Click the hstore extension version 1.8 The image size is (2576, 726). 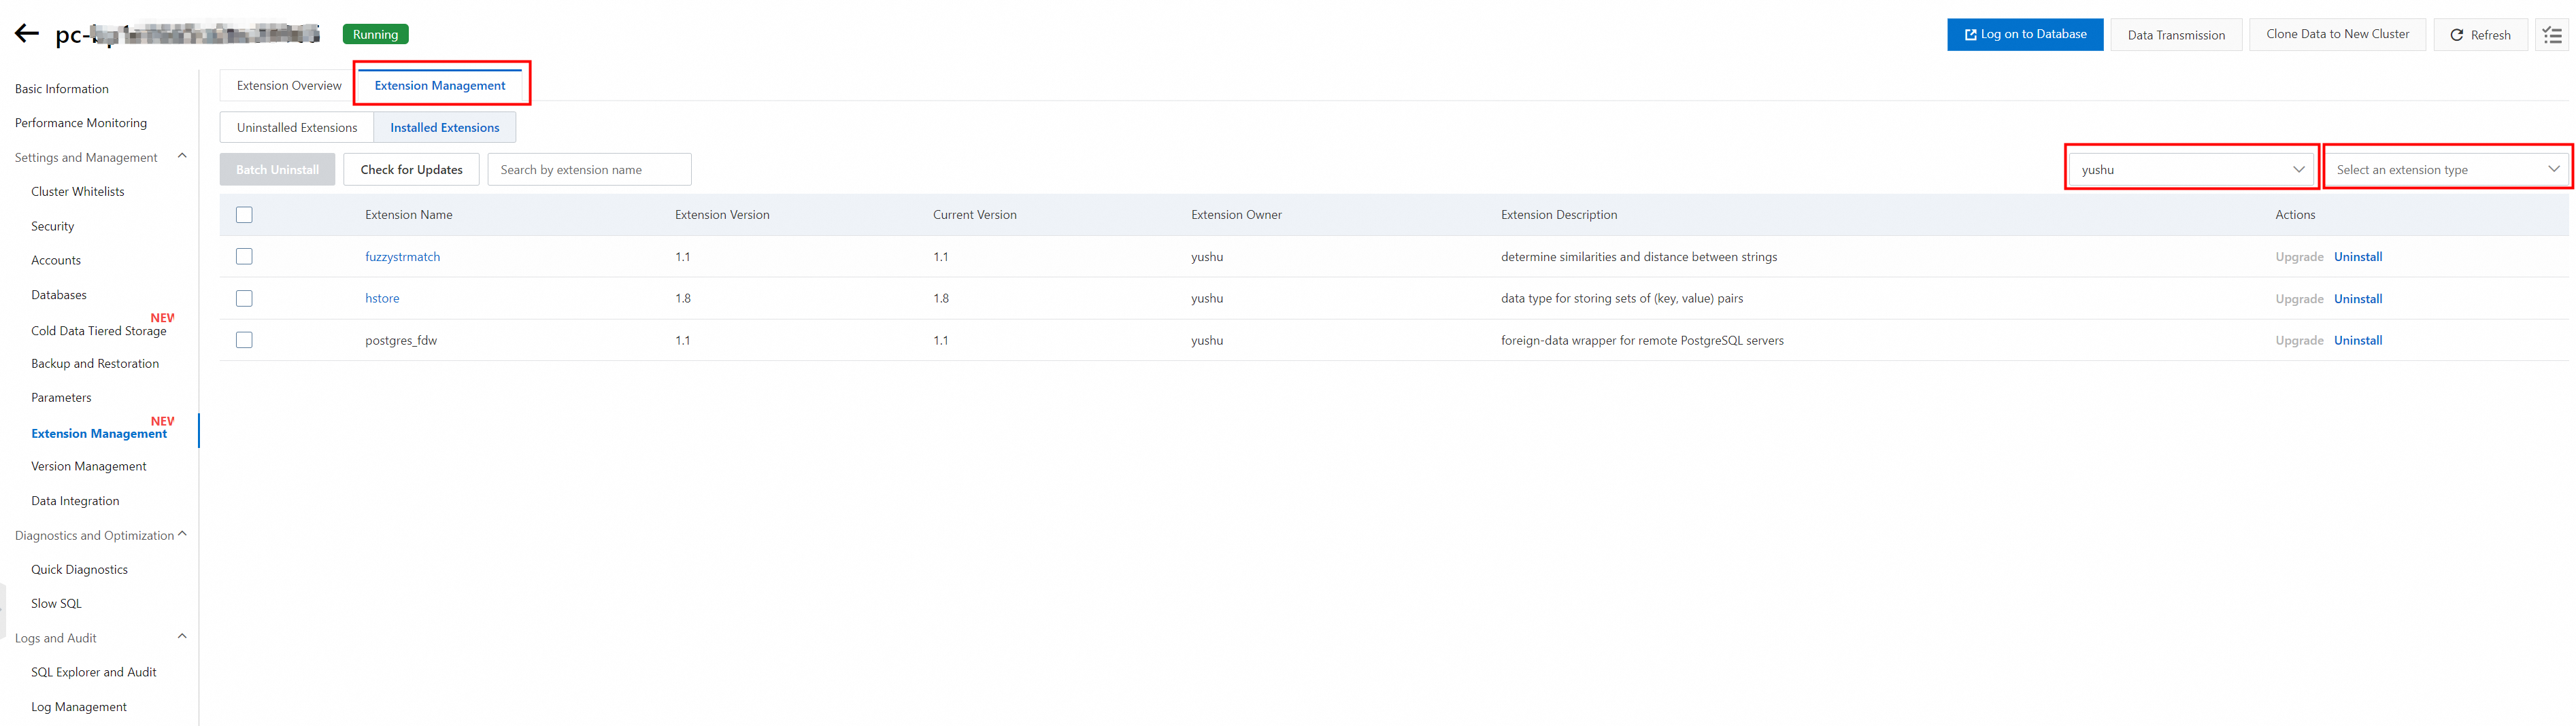tap(683, 299)
